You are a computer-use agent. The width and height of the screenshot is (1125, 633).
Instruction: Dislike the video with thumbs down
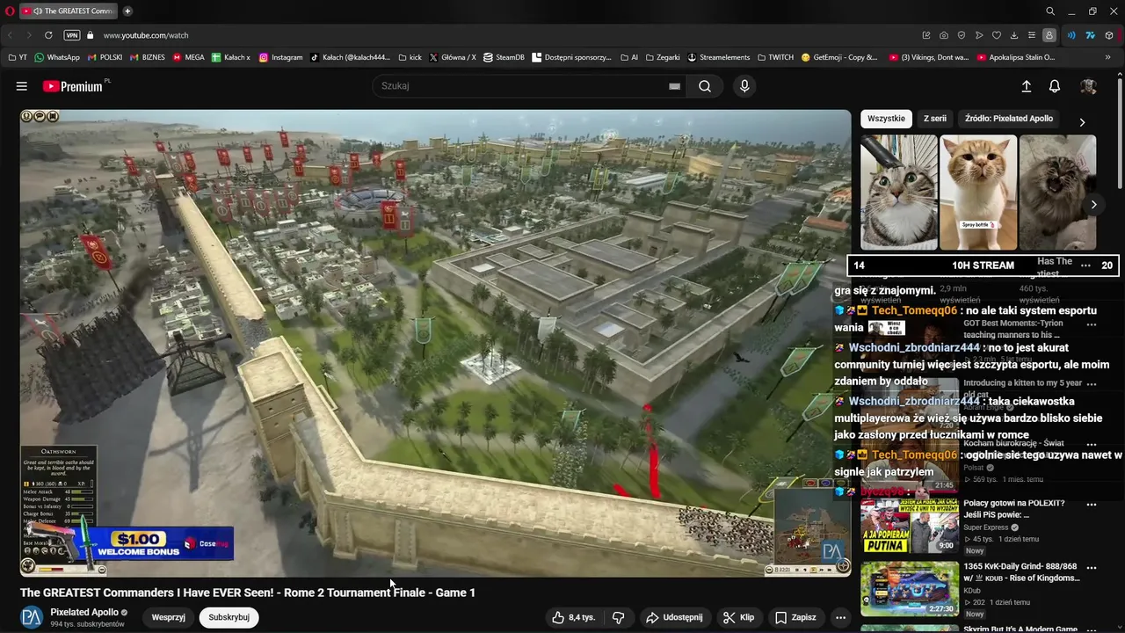point(618,617)
